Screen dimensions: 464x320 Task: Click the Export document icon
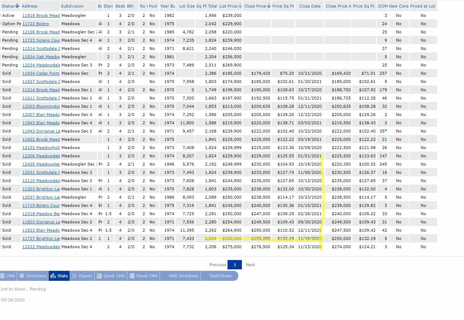(x=75, y=276)
